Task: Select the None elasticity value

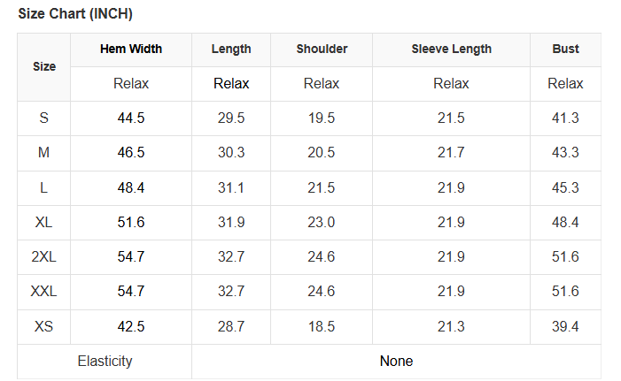Action: [396, 362]
